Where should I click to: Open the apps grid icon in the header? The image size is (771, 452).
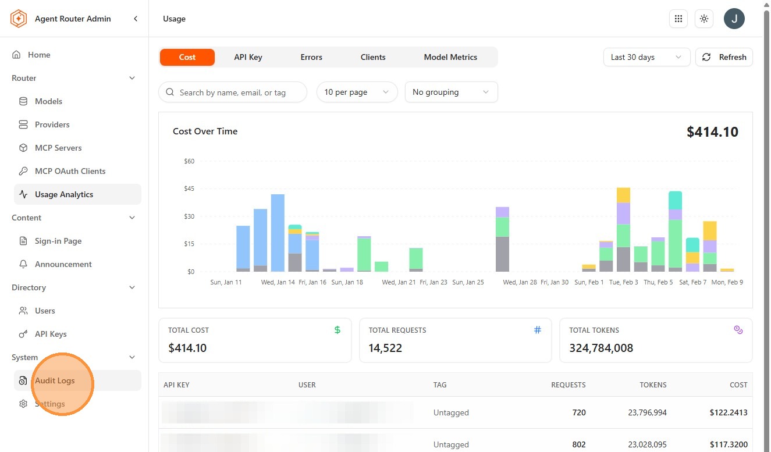coord(678,19)
